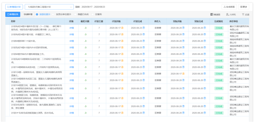The image size is (256, 122).
Task: Expand the 七组团8月第三周周计划 dropdown
Action: coord(49,7)
